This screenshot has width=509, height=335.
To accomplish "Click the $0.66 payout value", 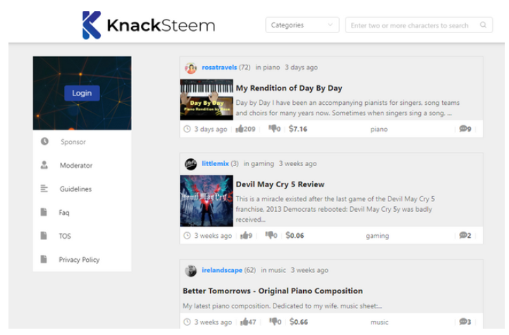I will click(x=299, y=322).
